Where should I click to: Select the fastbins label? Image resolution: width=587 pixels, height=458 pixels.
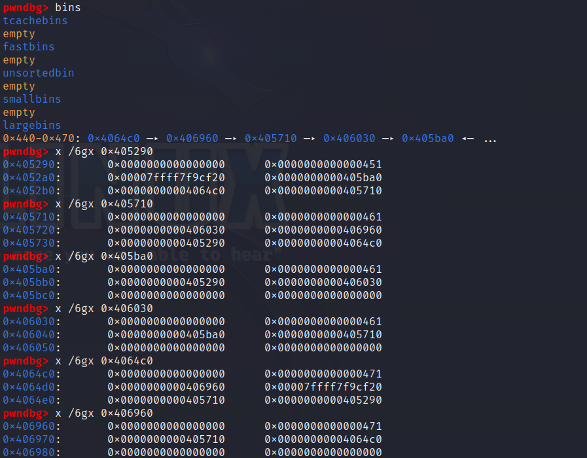point(28,46)
